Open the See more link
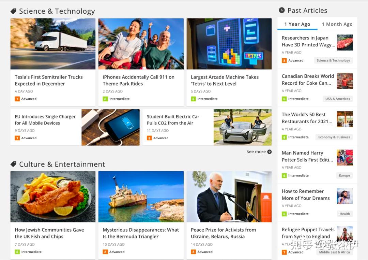Image resolution: width=368 pixels, height=260 pixels. (259, 151)
